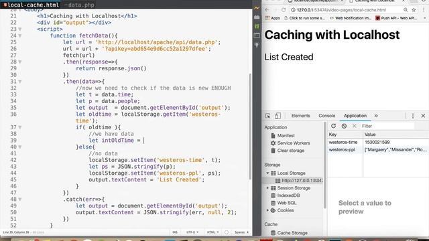Open the UTF-8 encoding dropdown in status bar
Image resolution: width=429 pixels, height=241 pixels.
[x=192, y=232]
